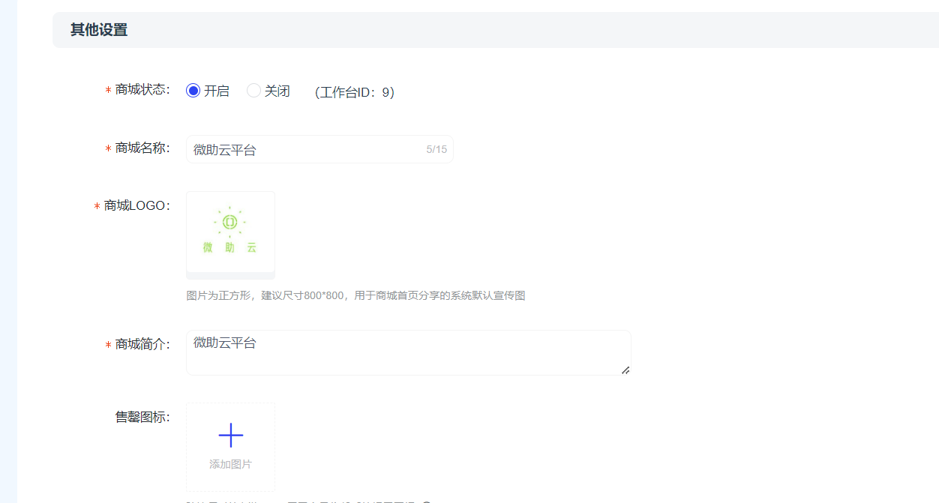Screen dimensions: 939x503
Task: Click the 工作台ID: 9 text
Action: pos(355,92)
